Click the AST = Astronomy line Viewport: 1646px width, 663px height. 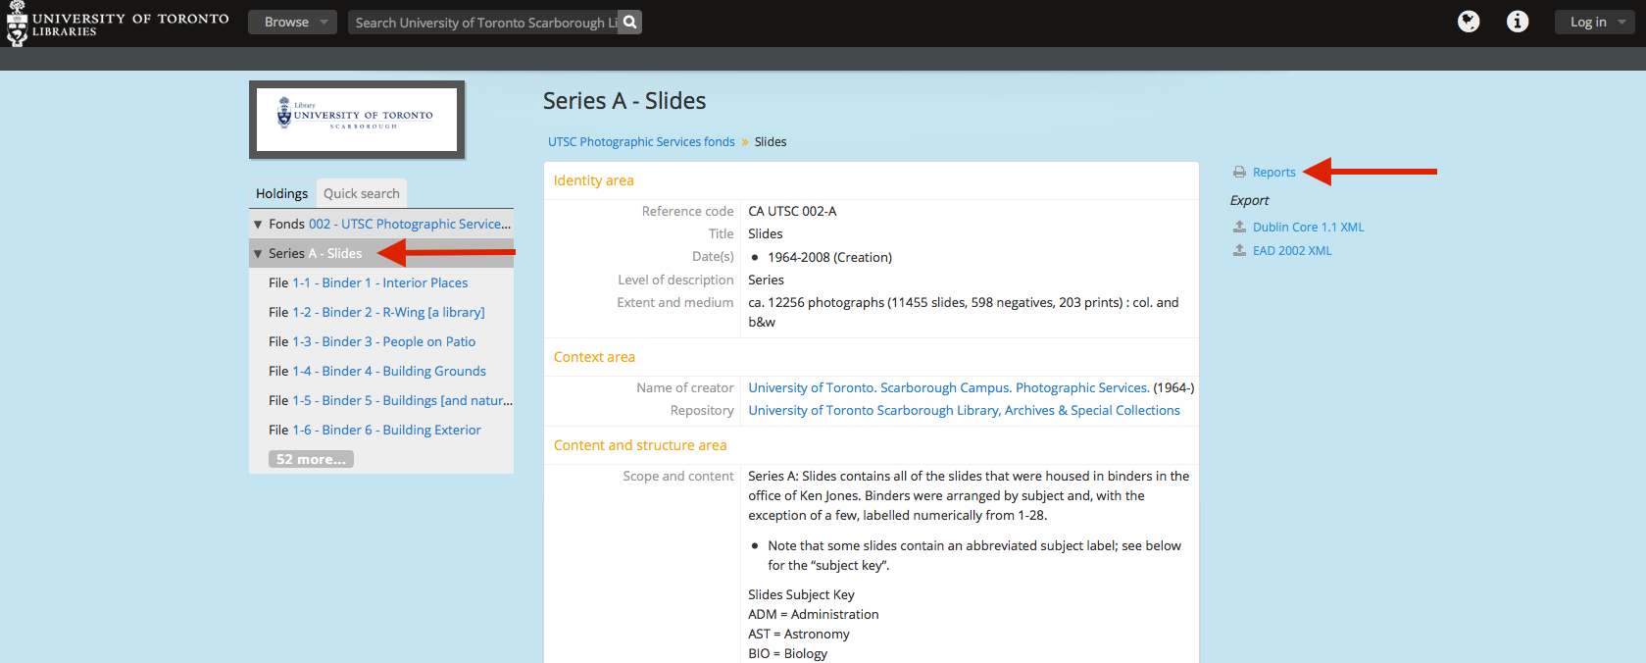pyautogui.click(x=799, y=634)
